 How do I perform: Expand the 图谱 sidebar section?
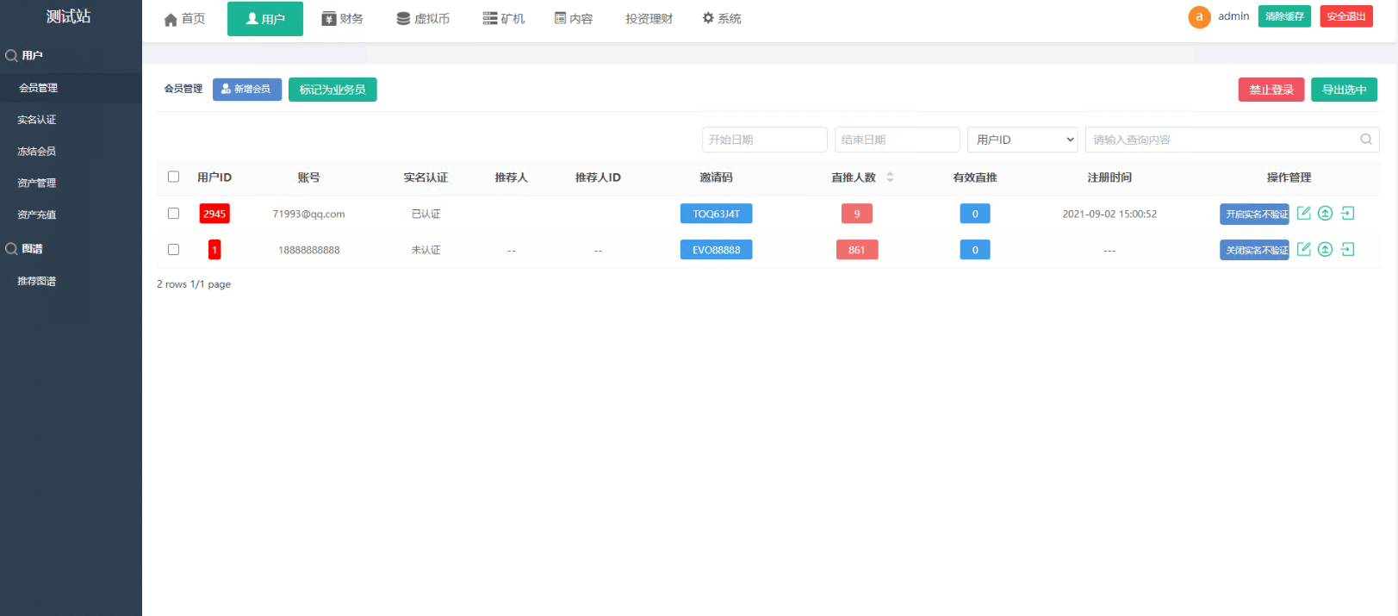tap(33, 249)
